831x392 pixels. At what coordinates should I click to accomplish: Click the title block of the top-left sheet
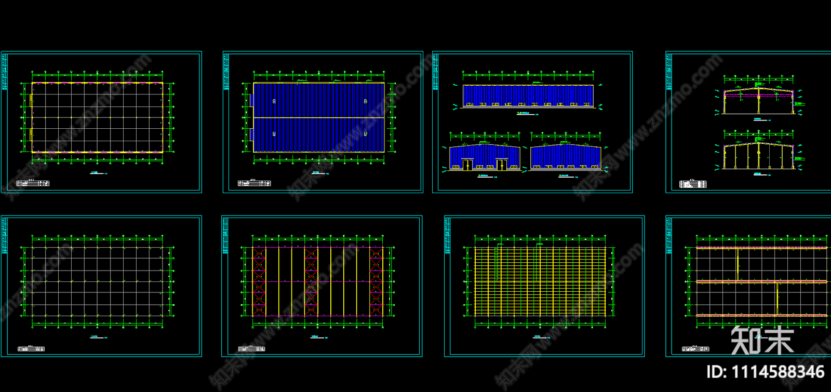click(33, 183)
